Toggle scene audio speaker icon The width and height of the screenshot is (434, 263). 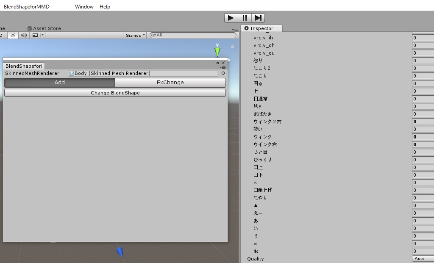coord(24,35)
